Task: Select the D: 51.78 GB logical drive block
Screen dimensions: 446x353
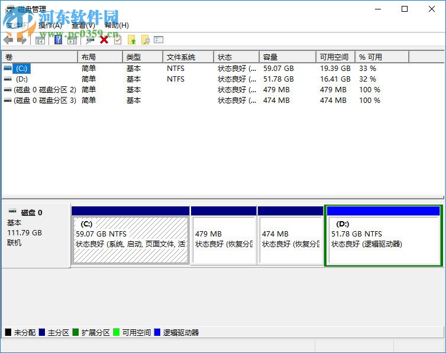Action: click(383, 235)
